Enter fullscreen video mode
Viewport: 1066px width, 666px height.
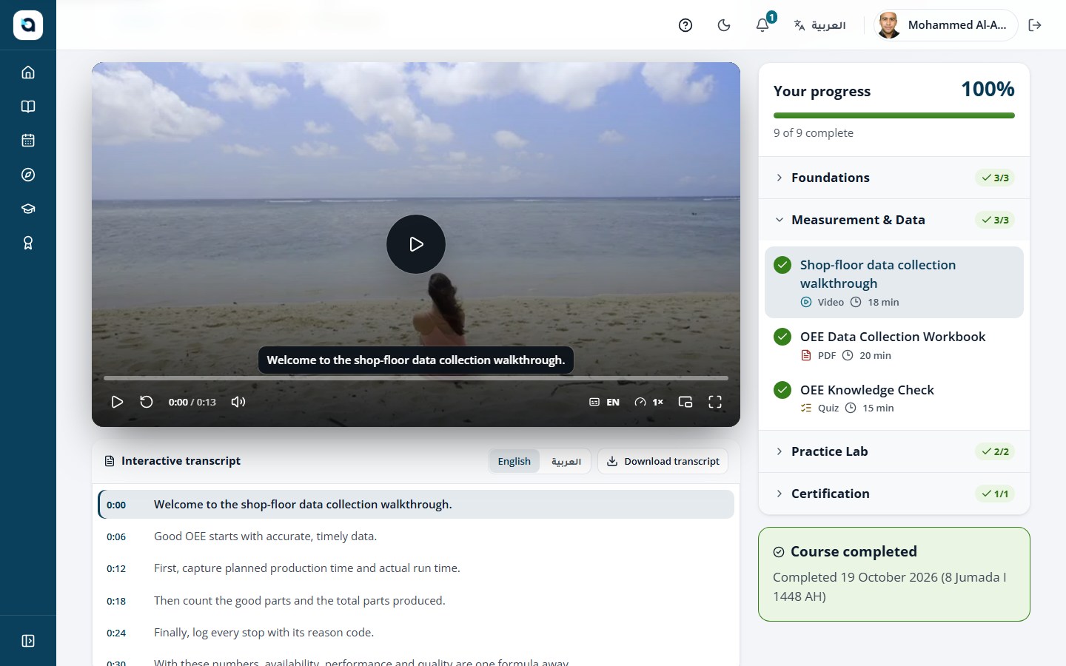(x=715, y=402)
